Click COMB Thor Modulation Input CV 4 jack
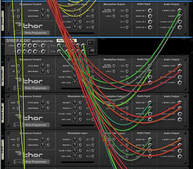This screenshot has width=193, height=169. coord(93,156)
